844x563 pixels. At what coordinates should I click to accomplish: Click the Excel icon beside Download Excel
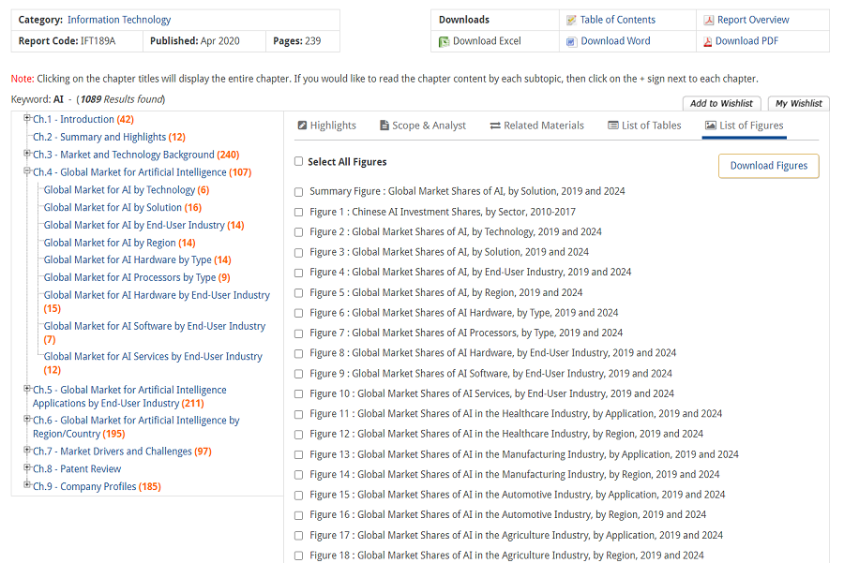tap(445, 41)
